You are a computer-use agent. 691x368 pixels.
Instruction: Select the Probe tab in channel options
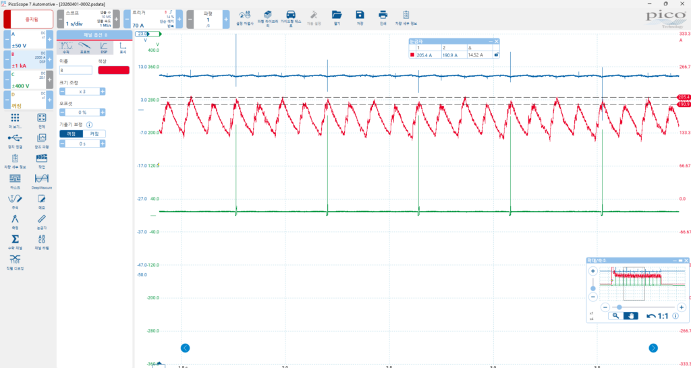coord(84,47)
